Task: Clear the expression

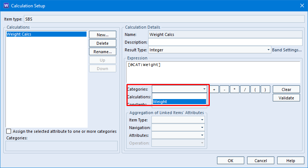Action: (286, 90)
